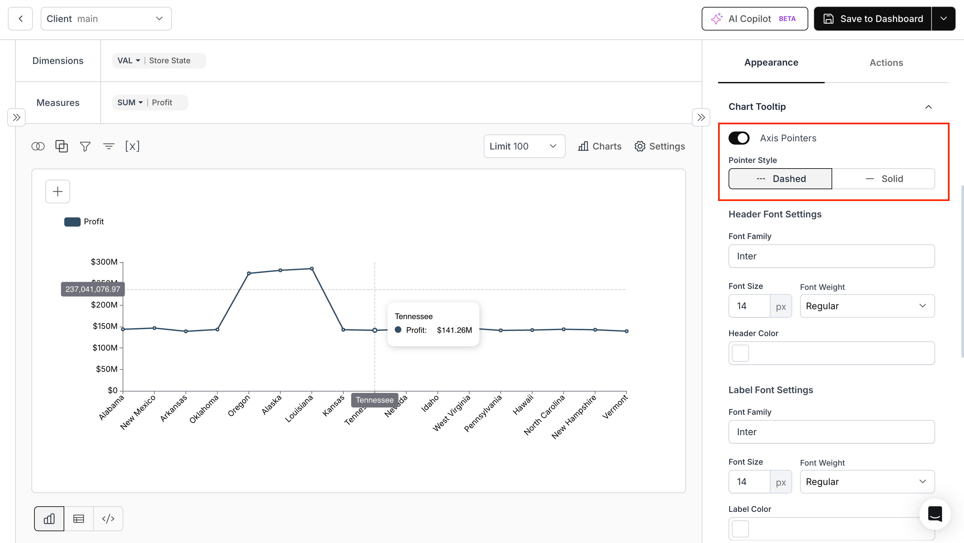Toggle the Axis Pointers switch
The height and width of the screenshot is (543, 964).
click(x=739, y=138)
